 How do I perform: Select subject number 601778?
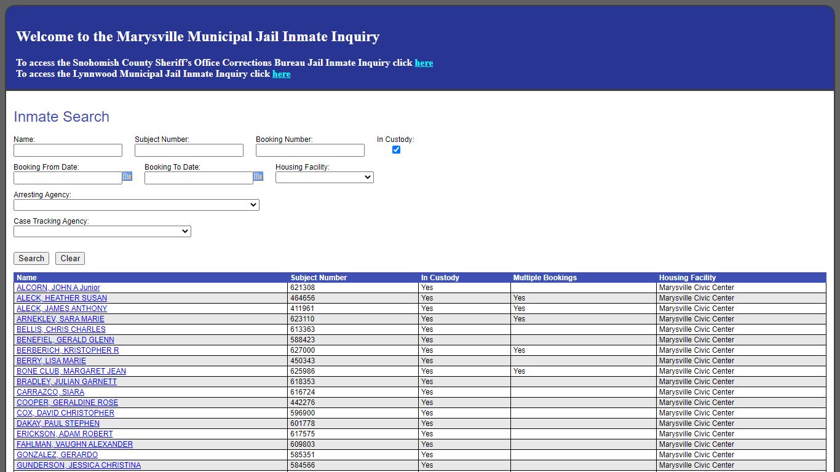[x=303, y=423]
